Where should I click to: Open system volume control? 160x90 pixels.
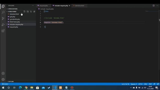click(145, 88)
